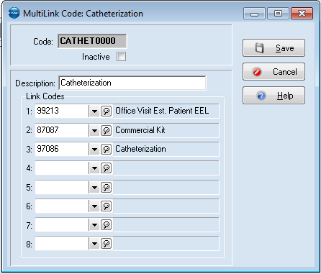This screenshot has height=274, width=321.
Task: Open the search lookup for link code 6
Action: (x=107, y=206)
